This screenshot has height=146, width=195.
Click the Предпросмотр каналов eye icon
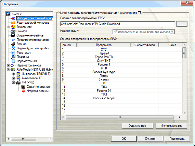13,40
